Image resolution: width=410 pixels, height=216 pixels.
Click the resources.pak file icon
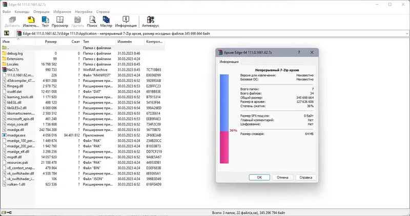pos(4,162)
